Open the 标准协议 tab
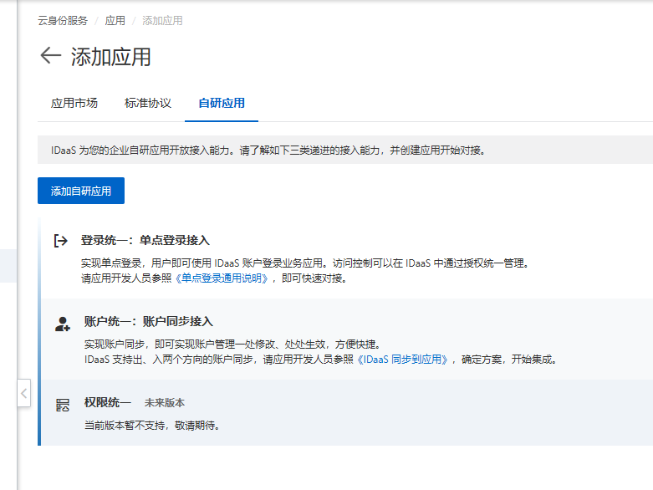 [x=148, y=104]
